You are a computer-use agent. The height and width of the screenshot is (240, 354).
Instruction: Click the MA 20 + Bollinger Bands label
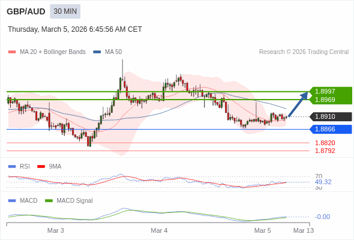point(53,52)
